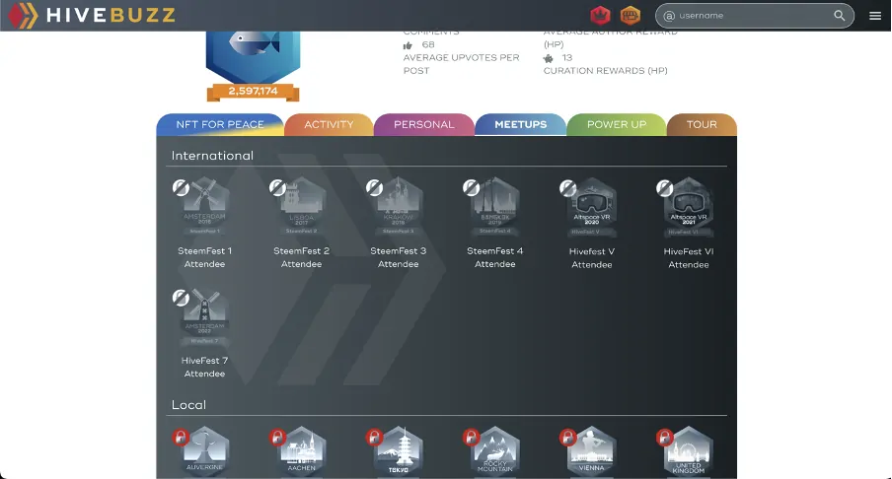Viewport: 892px width, 479px height.
Task: Click the search magnifier icon
Action: (839, 16)
